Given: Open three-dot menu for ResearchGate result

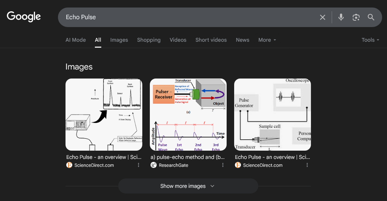Looking at the screenshot, I should click(223, 165).
